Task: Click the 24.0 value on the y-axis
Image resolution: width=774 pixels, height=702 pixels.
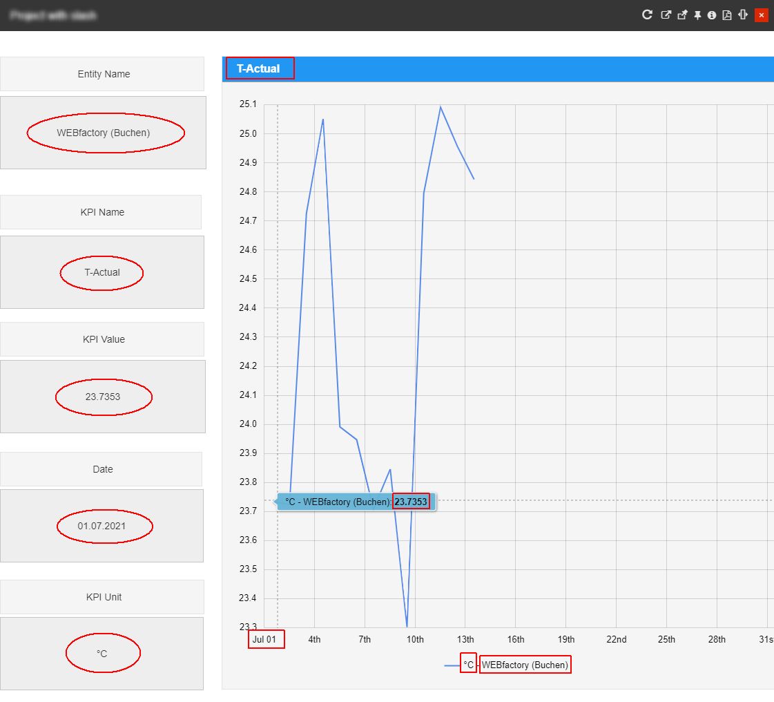Action: [x=249, y=424]
